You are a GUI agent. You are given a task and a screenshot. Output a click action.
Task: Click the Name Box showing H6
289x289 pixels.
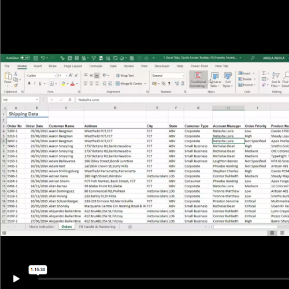[x=20, y=99]
